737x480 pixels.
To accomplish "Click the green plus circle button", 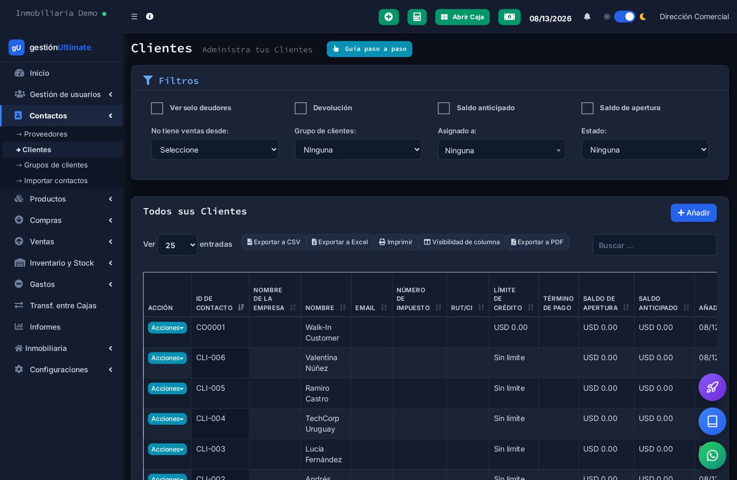I will (389, 17).
